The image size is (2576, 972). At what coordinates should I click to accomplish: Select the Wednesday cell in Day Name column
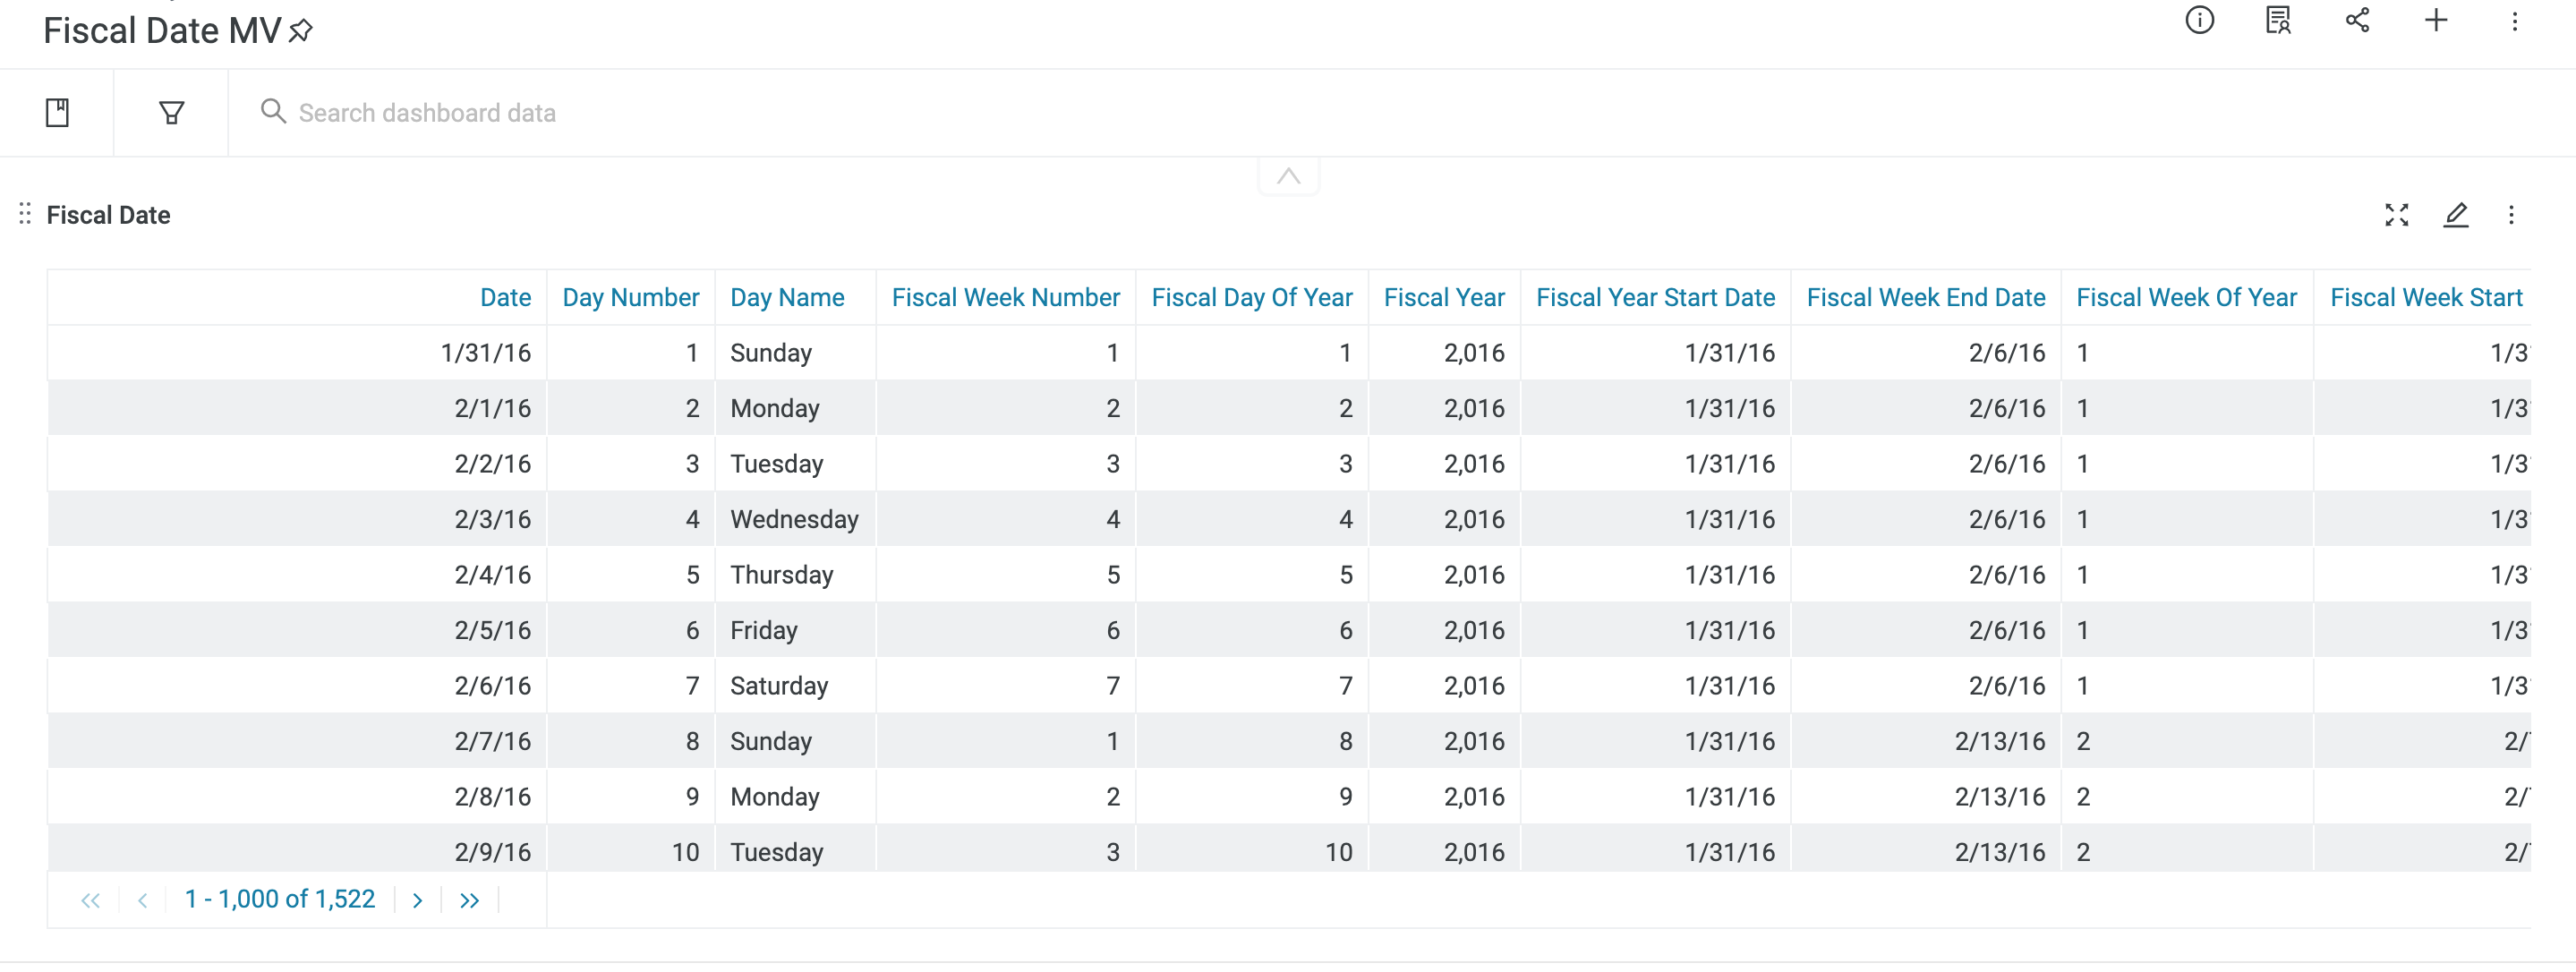tap(794, 519)
